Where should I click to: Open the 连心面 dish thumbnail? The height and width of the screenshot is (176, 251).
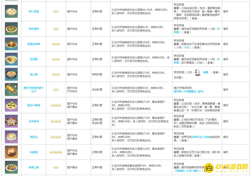pos(11,74)
